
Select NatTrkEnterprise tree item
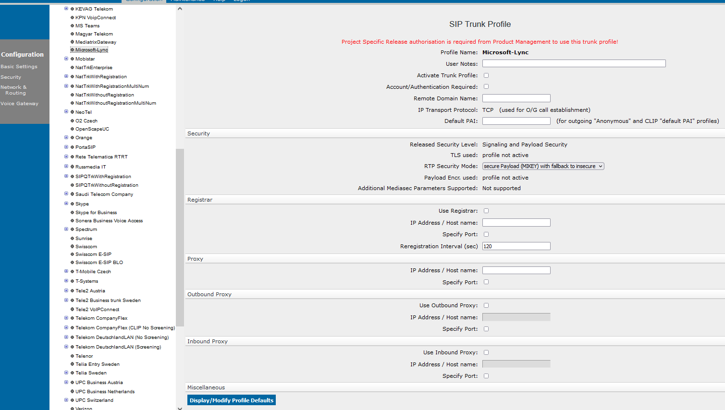coord(94,68)
